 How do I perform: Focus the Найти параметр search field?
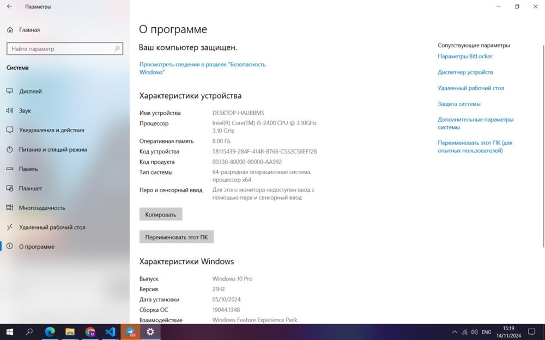pyautogui.click(x=65, y=48)
